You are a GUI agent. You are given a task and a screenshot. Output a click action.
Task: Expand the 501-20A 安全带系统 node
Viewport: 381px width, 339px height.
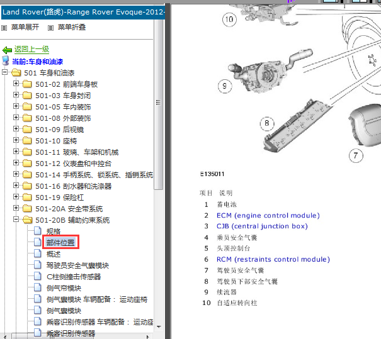pos(16,208)
